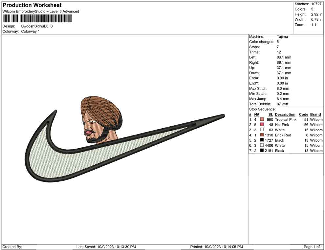Viewport: 325px width, 250px height.
Task: Click the Description column header
Action: [285, 115]
